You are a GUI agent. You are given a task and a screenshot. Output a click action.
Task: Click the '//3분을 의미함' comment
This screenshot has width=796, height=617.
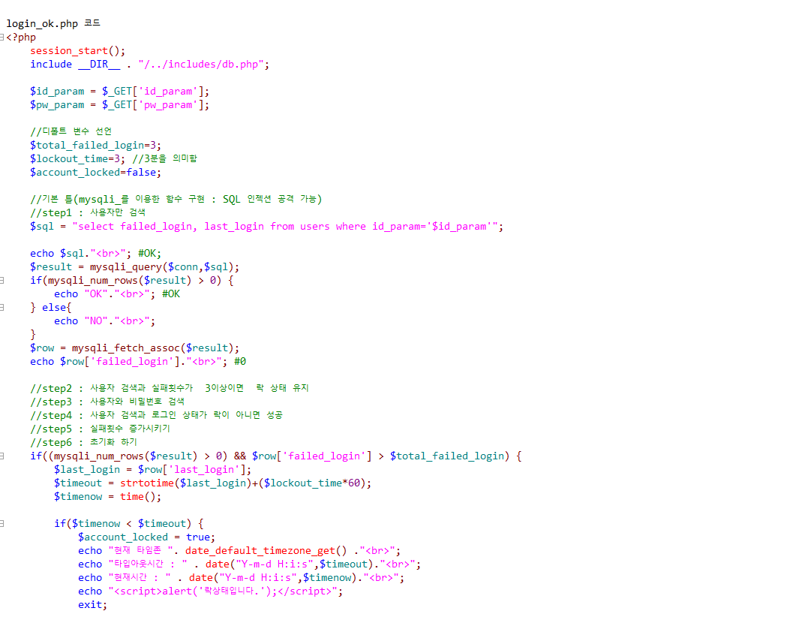point(164,158)
